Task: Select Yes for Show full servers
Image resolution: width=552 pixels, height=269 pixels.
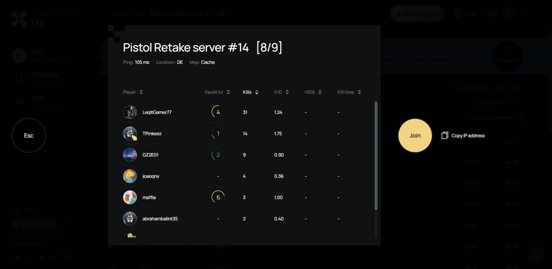Action: (501, 88)
